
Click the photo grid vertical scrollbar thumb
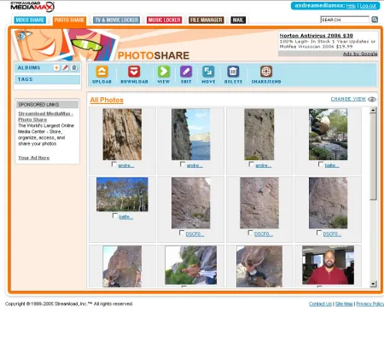point(373,156)
